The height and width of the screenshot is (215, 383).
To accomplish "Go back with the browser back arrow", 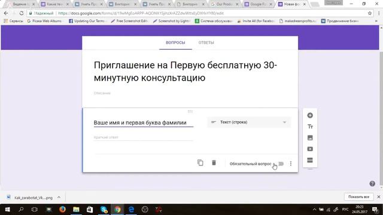I will pyautogui.click(x=6, y=13).
